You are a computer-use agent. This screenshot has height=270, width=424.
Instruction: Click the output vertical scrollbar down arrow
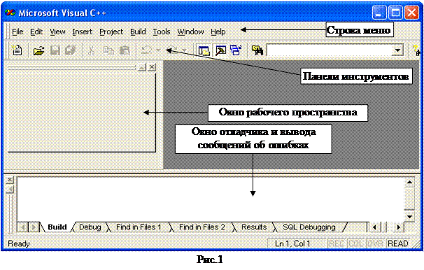point(409,216)
